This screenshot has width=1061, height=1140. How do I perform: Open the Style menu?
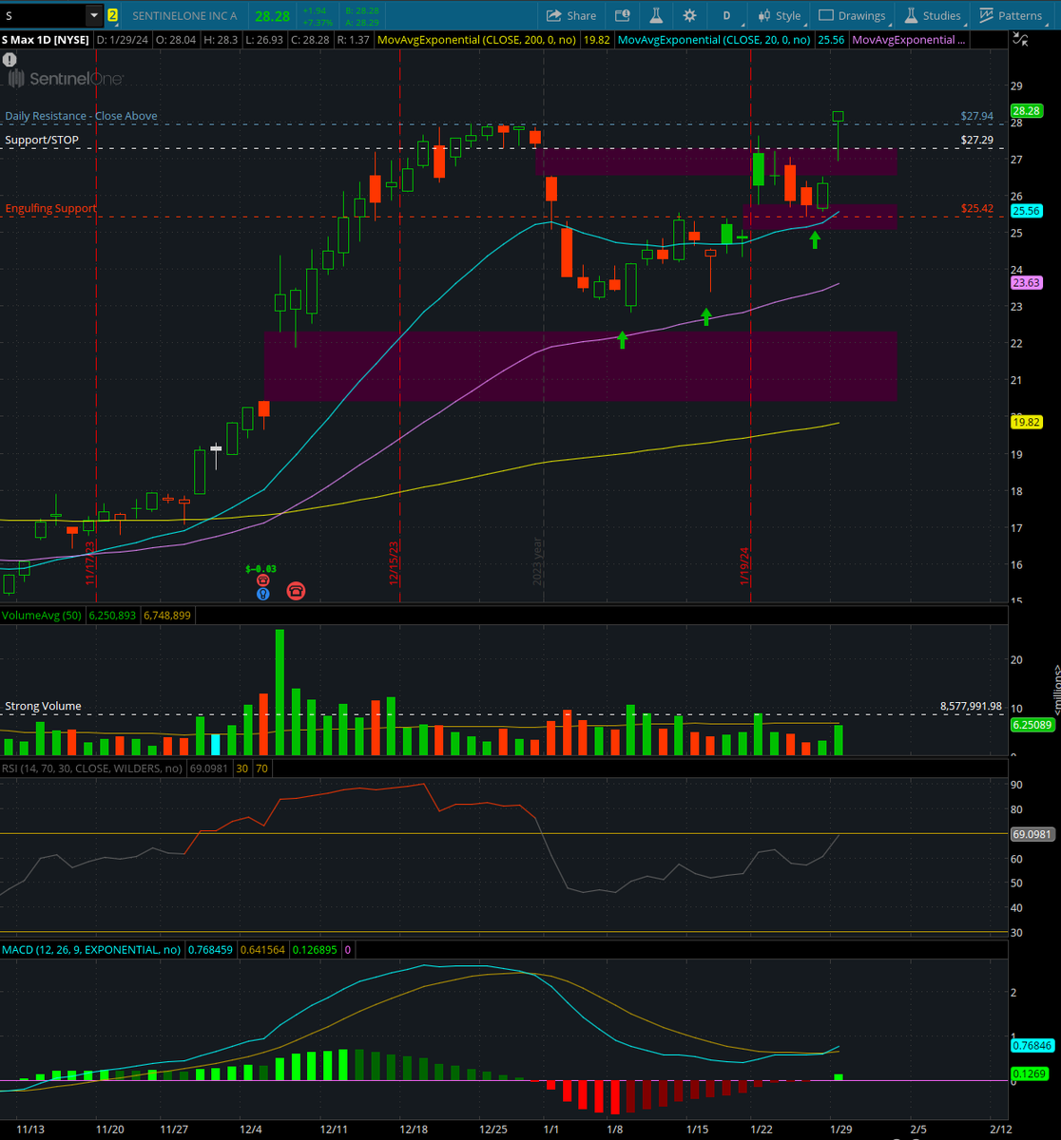(780, 15)
